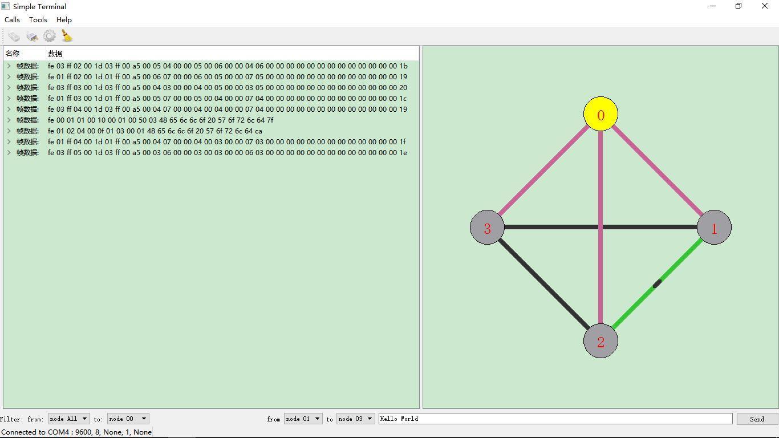Viewport: 779px width, 438px height.
Task: Select the yellow node 0 in the graph
Action: click(601, 113)
